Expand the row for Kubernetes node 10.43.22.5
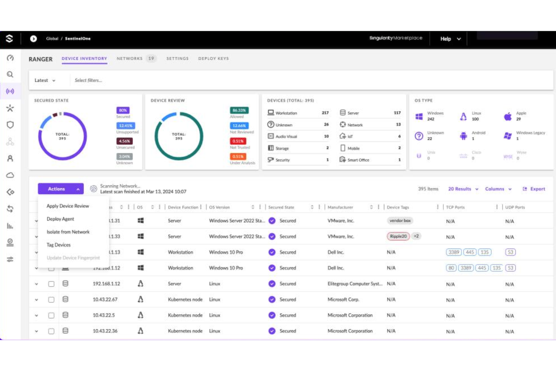 tap(36, 315)
